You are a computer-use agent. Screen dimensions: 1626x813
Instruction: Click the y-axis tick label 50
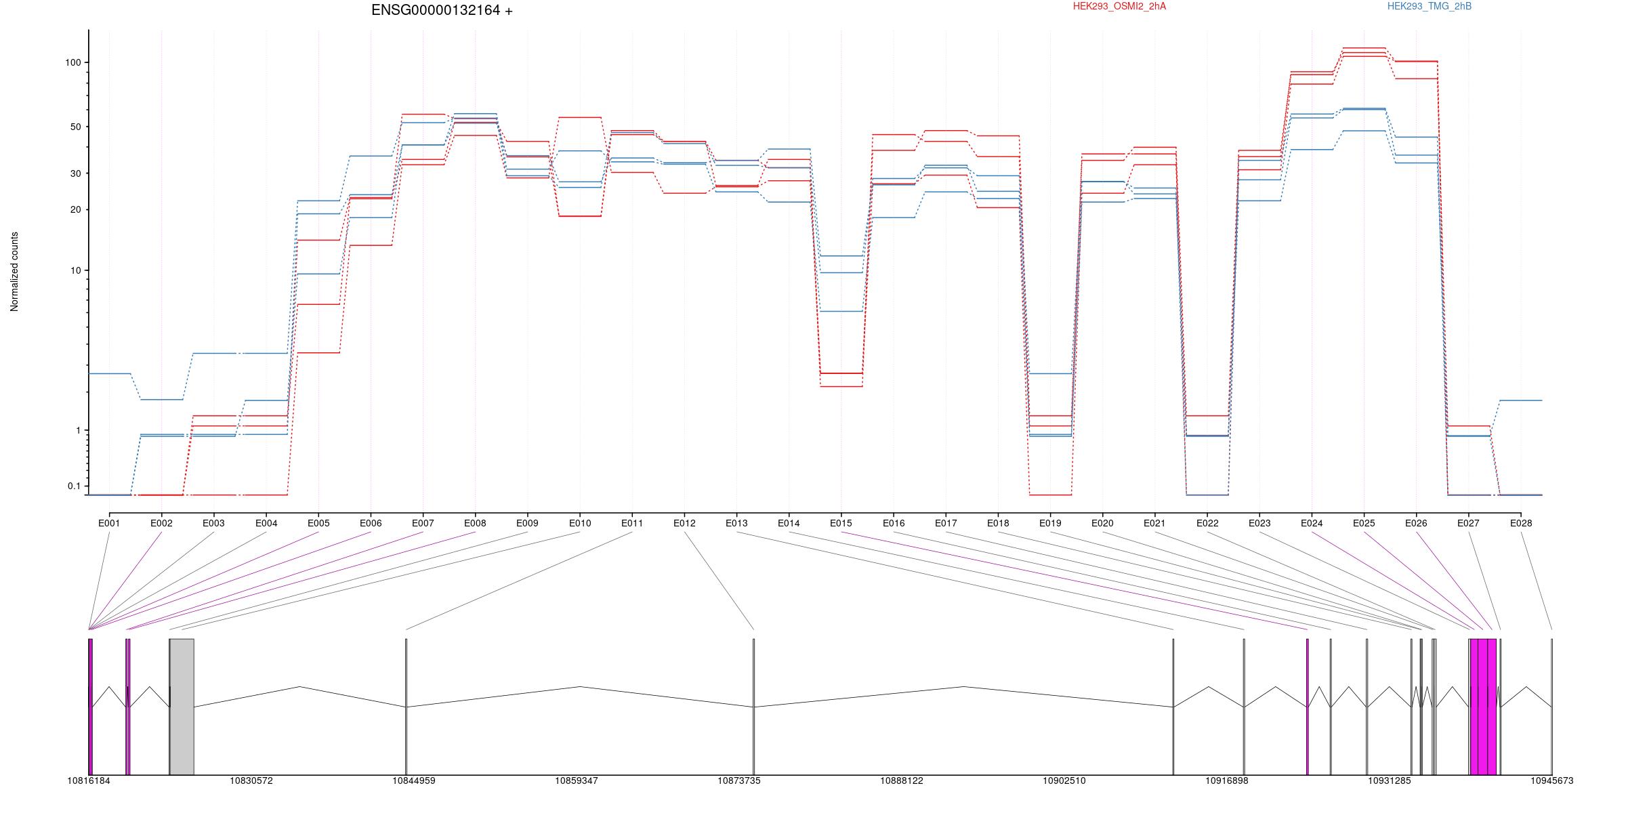click(x=75, y=127)
